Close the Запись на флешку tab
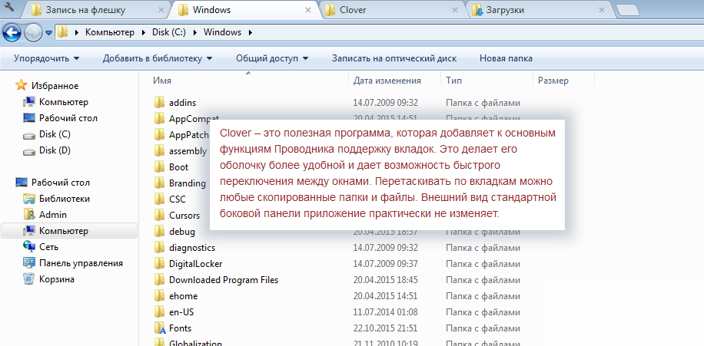 [x=161, y=10]
